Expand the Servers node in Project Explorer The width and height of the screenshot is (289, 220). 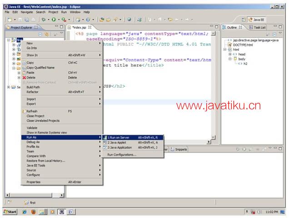coord(9,87)
